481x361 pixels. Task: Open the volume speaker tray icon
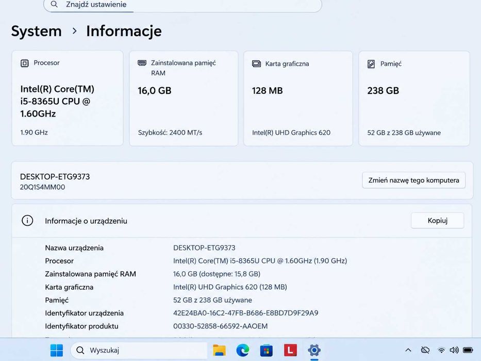point(454,350)
